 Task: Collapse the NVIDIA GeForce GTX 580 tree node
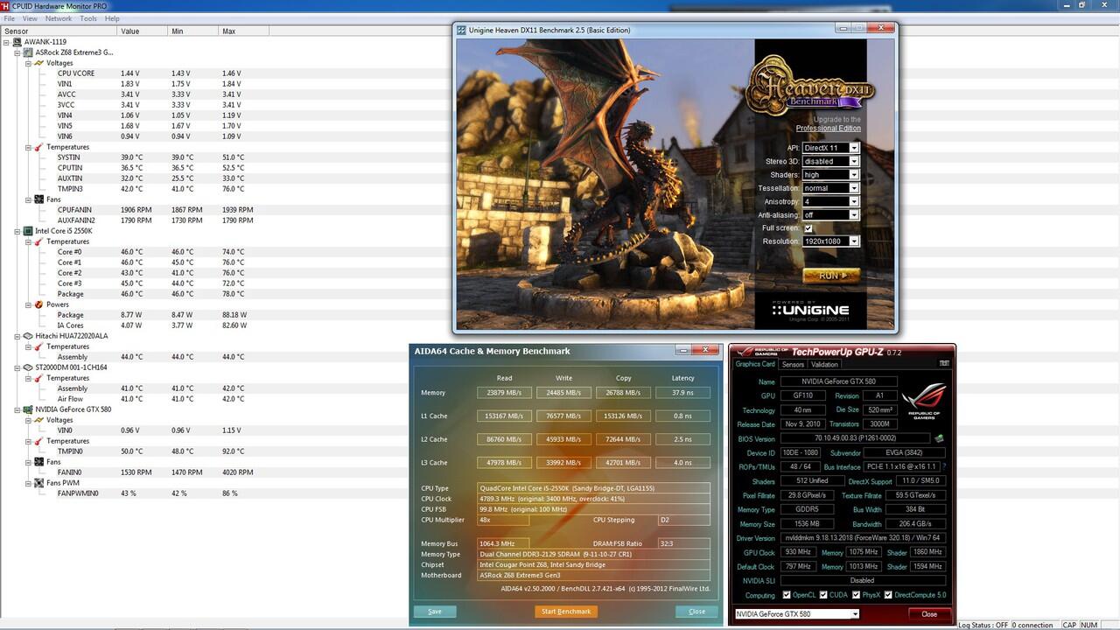point(17,409)
